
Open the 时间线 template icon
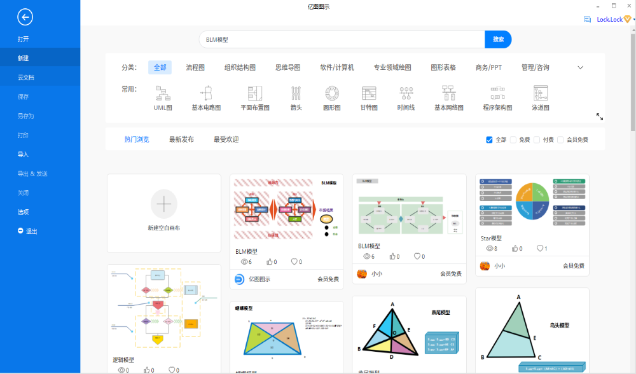(x=406, y=93)
